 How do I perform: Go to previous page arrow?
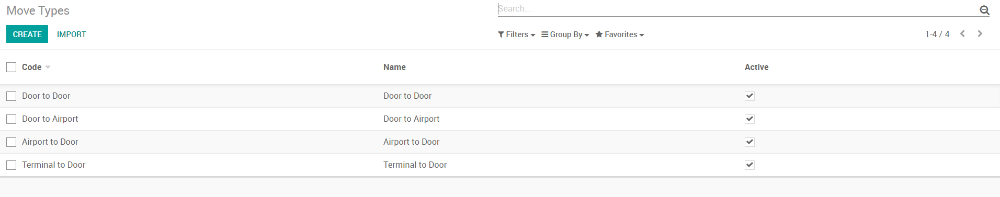pos(962,34)
